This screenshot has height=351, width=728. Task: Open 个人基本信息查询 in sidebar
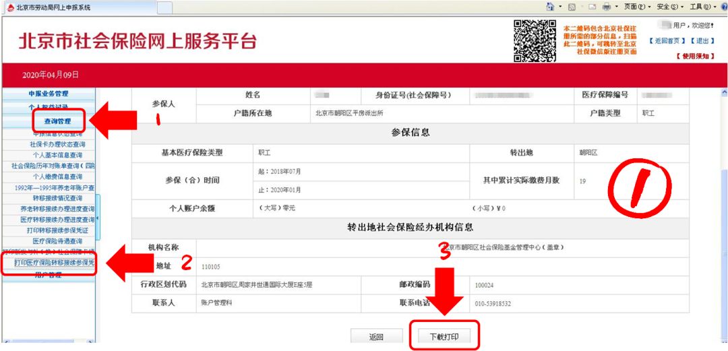pyautogui.click(x=57, y=155)
